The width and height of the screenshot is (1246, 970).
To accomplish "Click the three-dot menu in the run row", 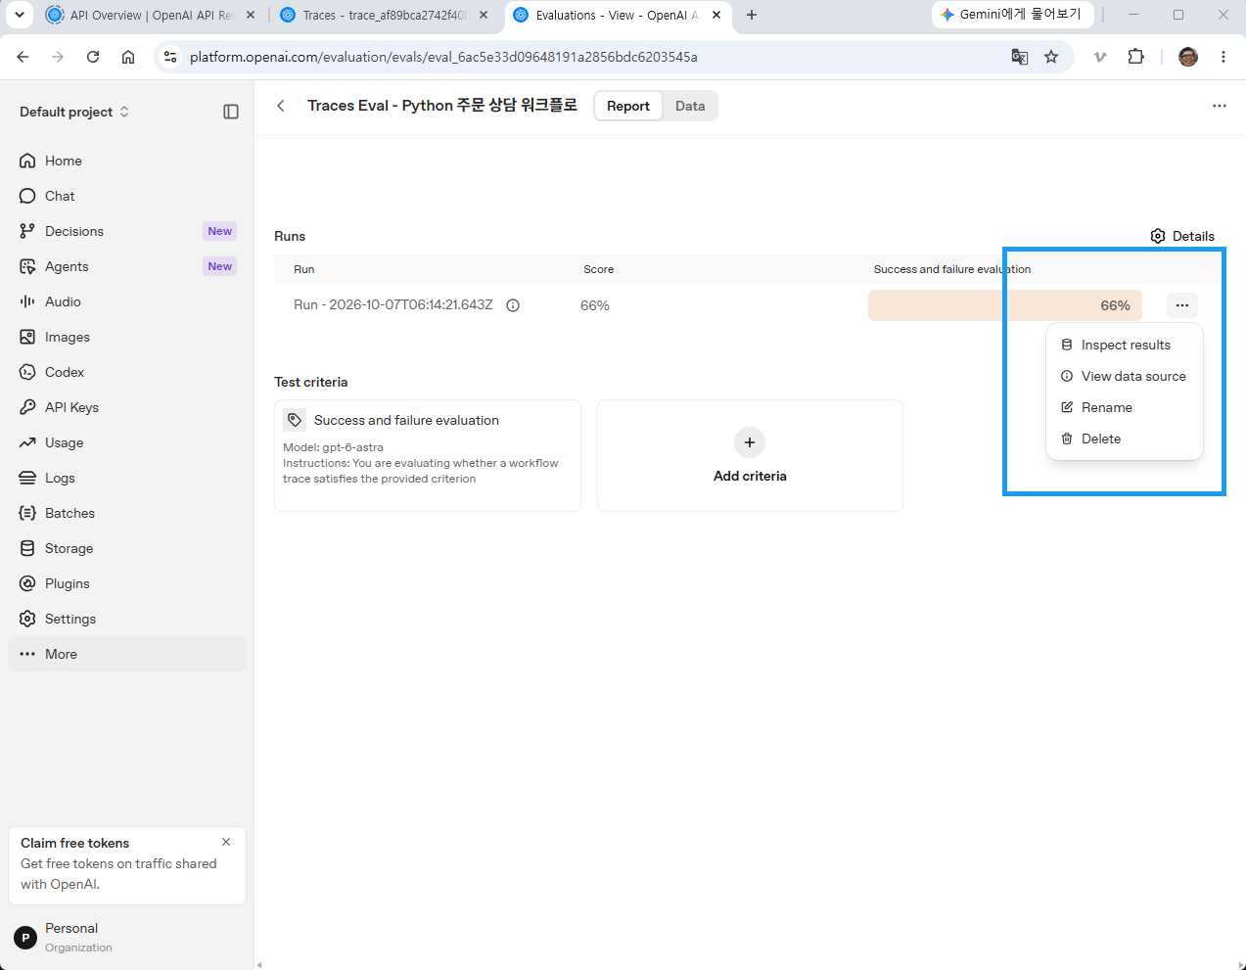I will pyautogui.click(x=1182, y=305).
